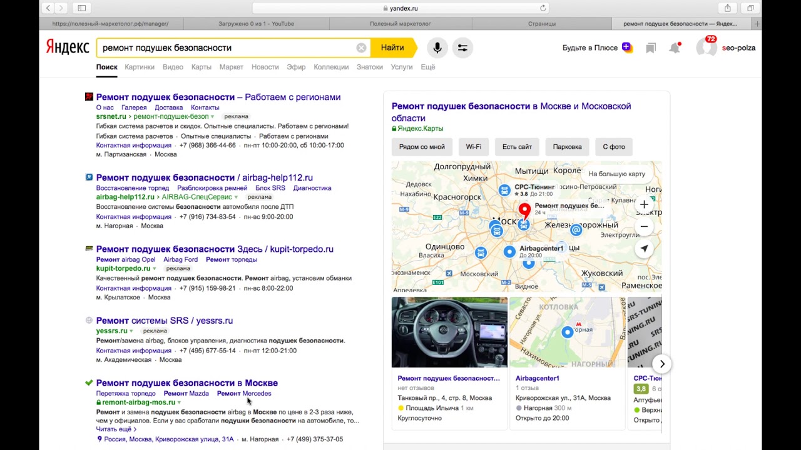The width and height of the screenshot is (801, 450).
Task: Expand srsnet.ru result dropdown arrow
Action: tap(213, 117)
